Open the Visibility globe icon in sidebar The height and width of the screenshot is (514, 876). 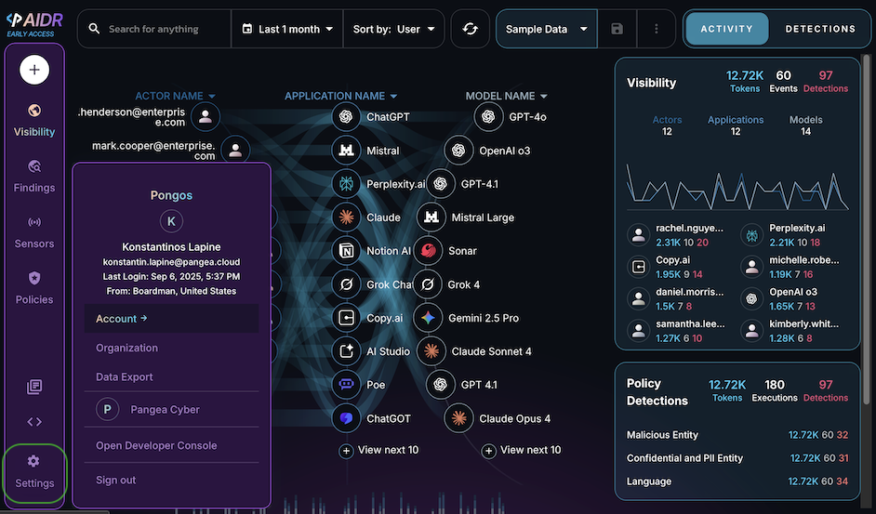tap(34, 111)
